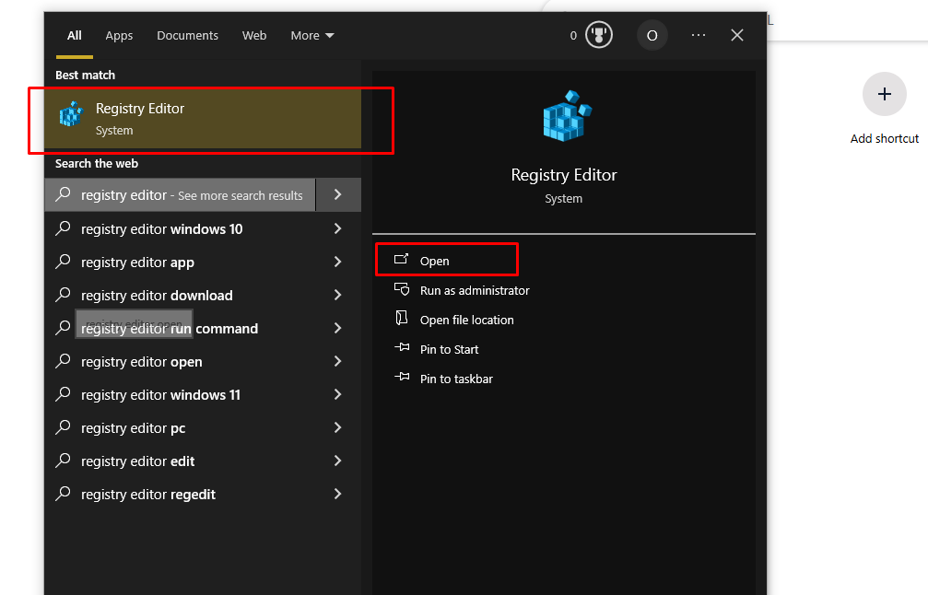
Task: Click search icon beside 'registry editor windows 10'
Action: [x=63, y=228]
